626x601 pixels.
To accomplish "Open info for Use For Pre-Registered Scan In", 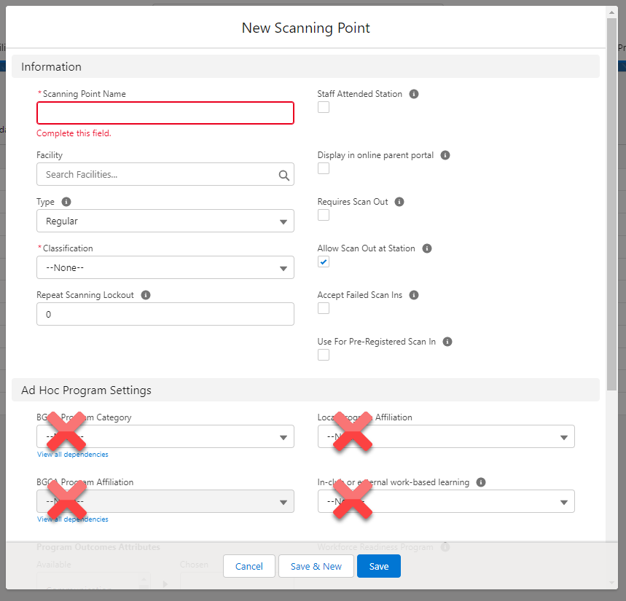I will 447,342.
